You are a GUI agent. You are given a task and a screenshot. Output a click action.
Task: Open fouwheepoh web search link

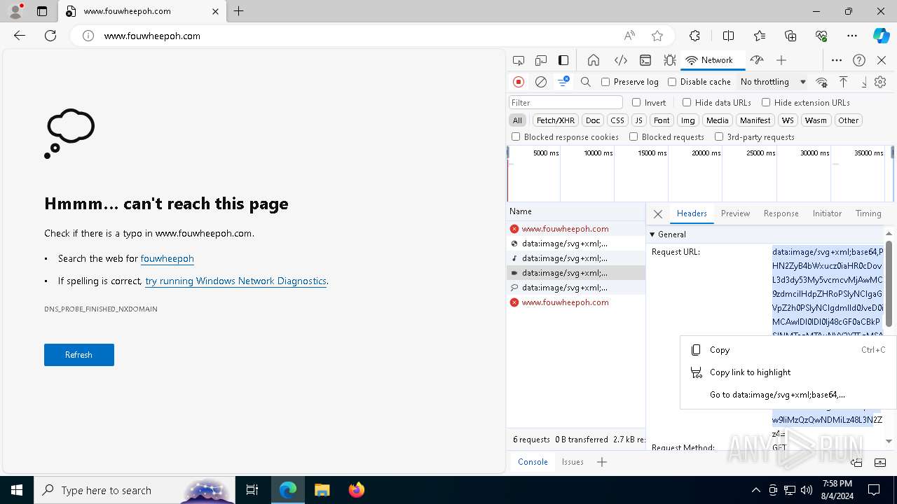click(167, 258)
